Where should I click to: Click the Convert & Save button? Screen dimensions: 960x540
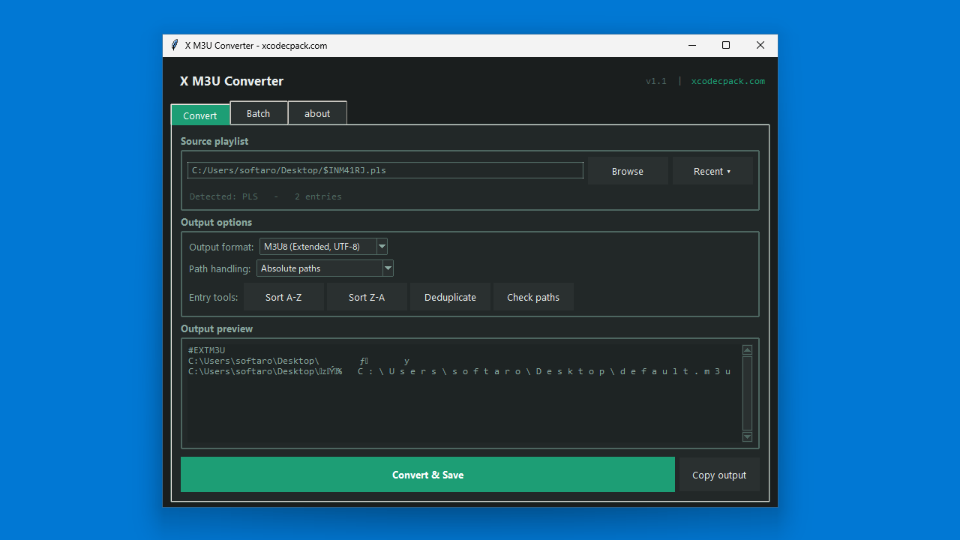[427, 475]
